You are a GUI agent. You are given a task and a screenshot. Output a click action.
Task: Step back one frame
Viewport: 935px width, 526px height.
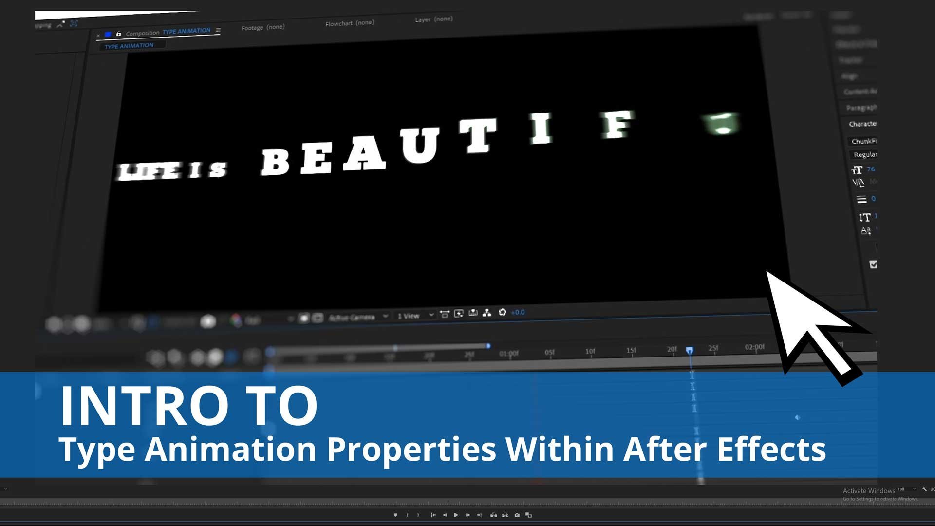(445, 515)
